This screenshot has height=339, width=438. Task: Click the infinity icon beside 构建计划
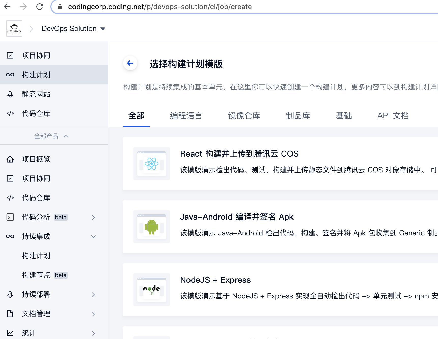point(10,75)
